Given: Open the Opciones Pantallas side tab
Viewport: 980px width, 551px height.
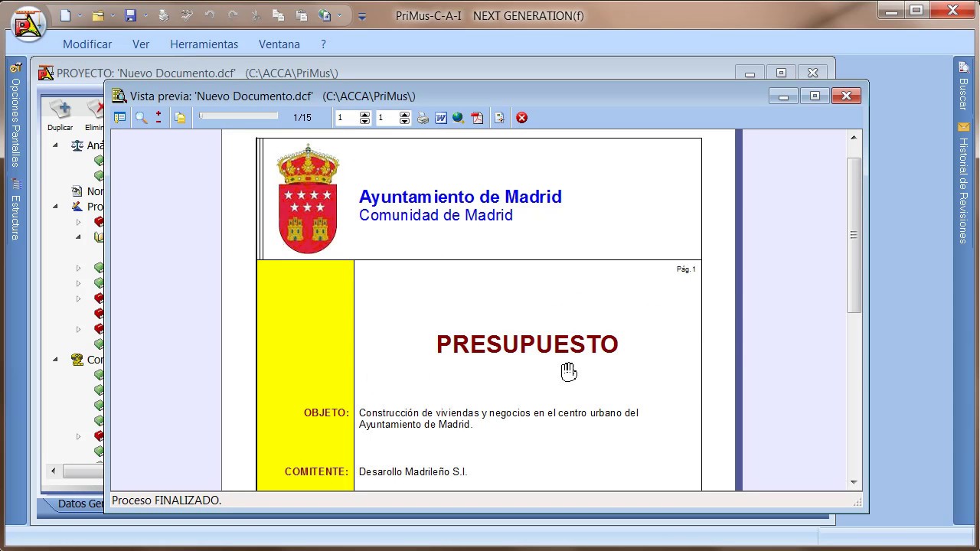Looking at the screenshot, I should pyautogui.click(x=15, y=115).
